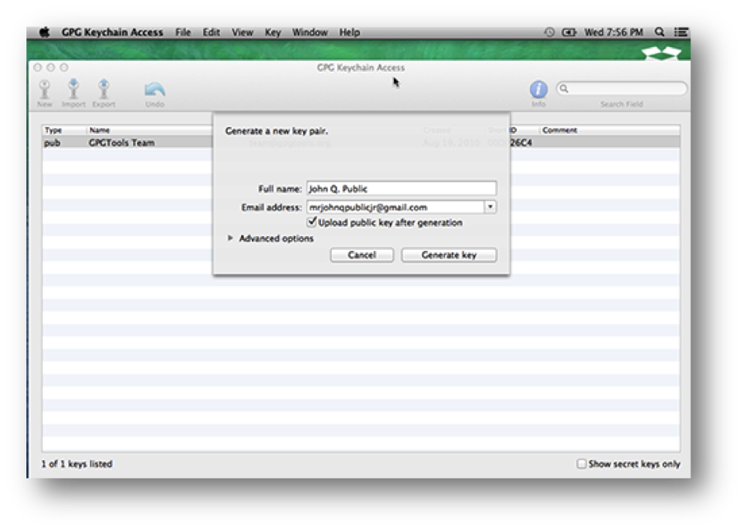Open the GPG Keychain Access app menu
This screenshot has width=744, height=532.
(112, 32)
